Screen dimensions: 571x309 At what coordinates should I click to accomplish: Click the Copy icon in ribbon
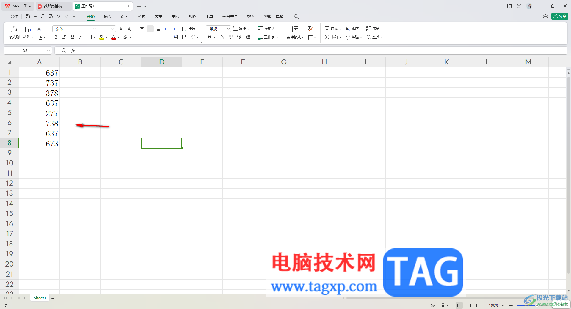pos(40,37)
